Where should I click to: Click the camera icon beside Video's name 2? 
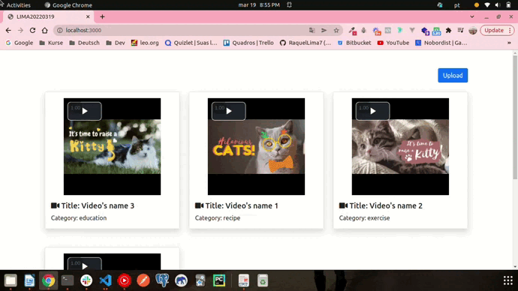click(343, 205)
